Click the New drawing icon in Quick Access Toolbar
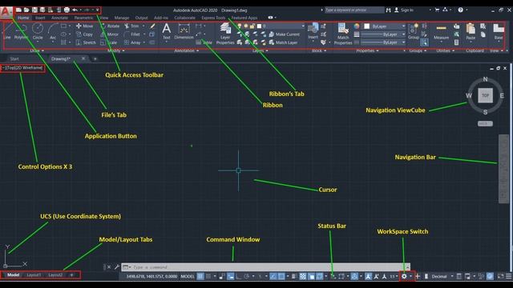This screenshot has width=513, height=288. coord(19,10)
